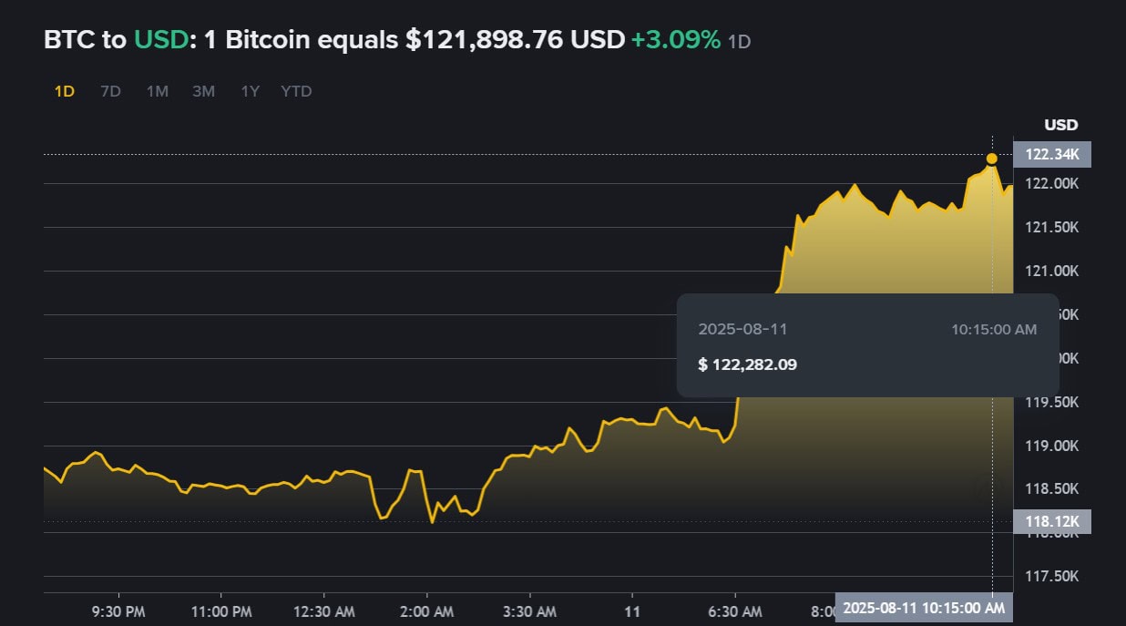Click the yellow marker dot on chart
The width and height of the screenshot is (1126, 626).
(x=990, y=158)
